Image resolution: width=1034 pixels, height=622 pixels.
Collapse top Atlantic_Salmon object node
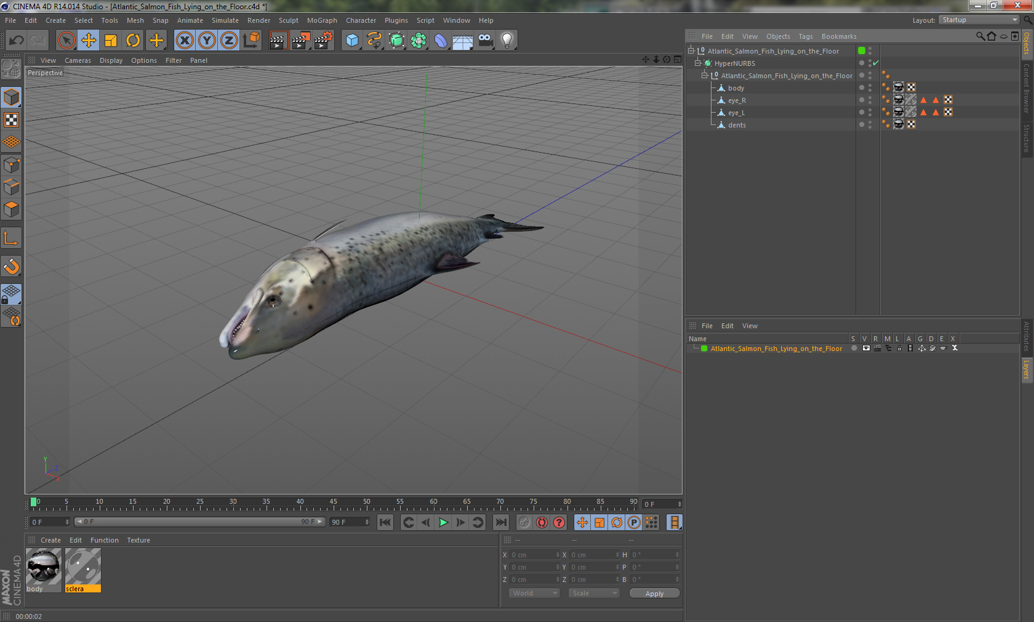tap(691, 50)
